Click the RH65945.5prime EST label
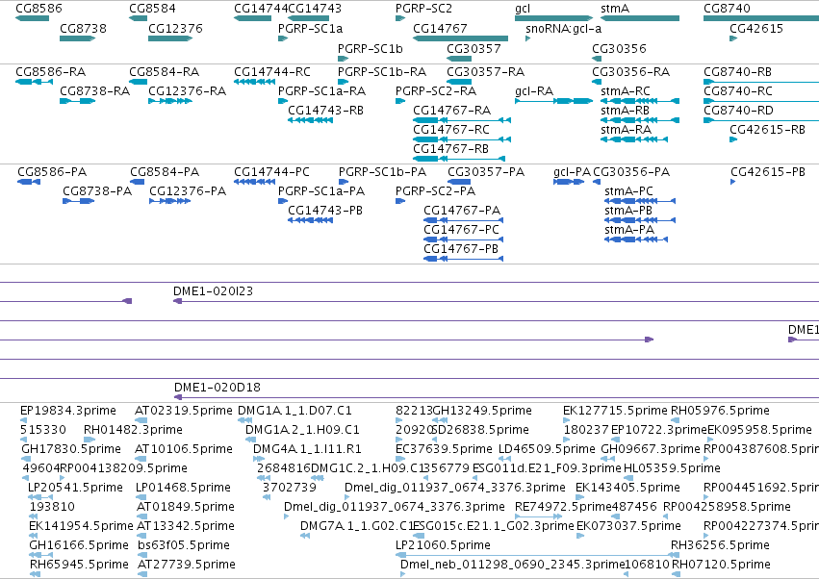This screenshot has height=579, width=819. tap(79, 565)
